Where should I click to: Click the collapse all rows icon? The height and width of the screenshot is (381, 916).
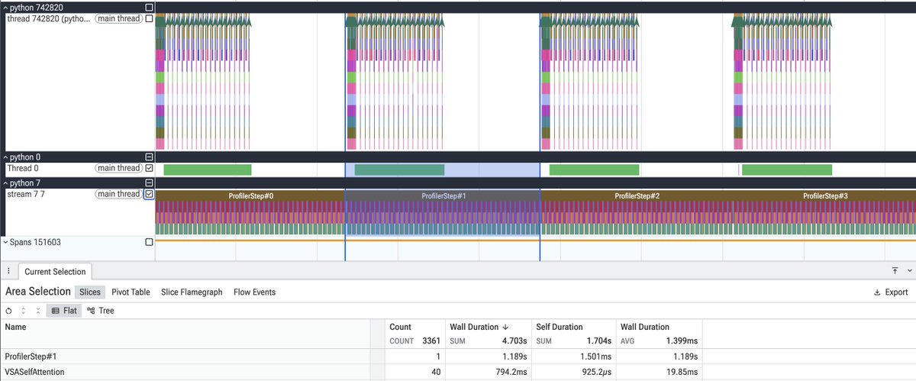(x=37, y=311)
